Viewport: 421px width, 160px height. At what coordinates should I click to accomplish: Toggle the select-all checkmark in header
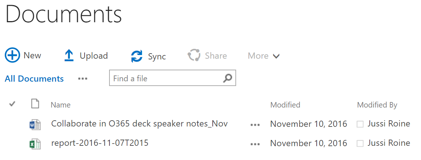tap(12, 104)
